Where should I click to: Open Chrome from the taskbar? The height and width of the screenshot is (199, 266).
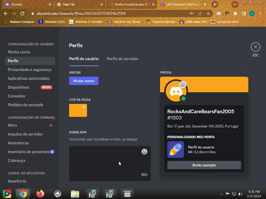click(x=23, y=194)
